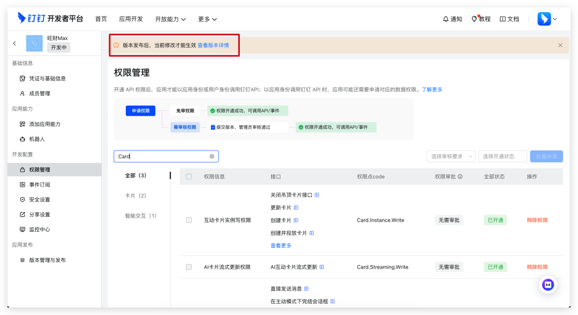Viewport: 578px width, 315px height.
Task: Select the 卡片 (2) category tab
Action: tap(135, 195)
